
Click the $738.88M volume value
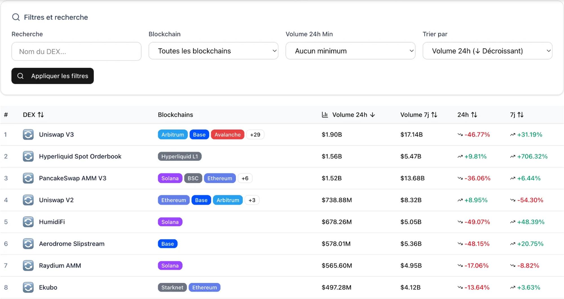point(337,200)
